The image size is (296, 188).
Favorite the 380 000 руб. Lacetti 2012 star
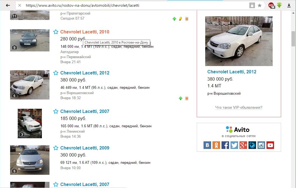coord(56,73)
